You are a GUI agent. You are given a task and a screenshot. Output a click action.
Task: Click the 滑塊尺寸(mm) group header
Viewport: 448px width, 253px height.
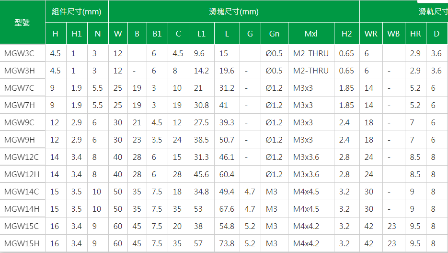(234, 12)
